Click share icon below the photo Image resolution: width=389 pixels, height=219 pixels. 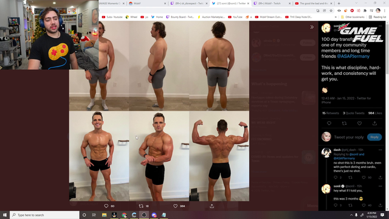click(x=212, y=206)
